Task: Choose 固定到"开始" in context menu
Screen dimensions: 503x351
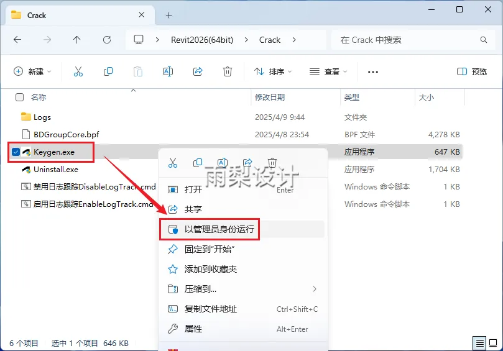Action: pyautogui.click(x=243, y=249)
